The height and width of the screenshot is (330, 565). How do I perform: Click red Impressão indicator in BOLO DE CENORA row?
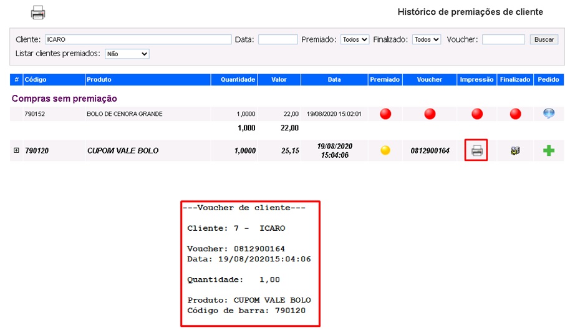[477, 114]
